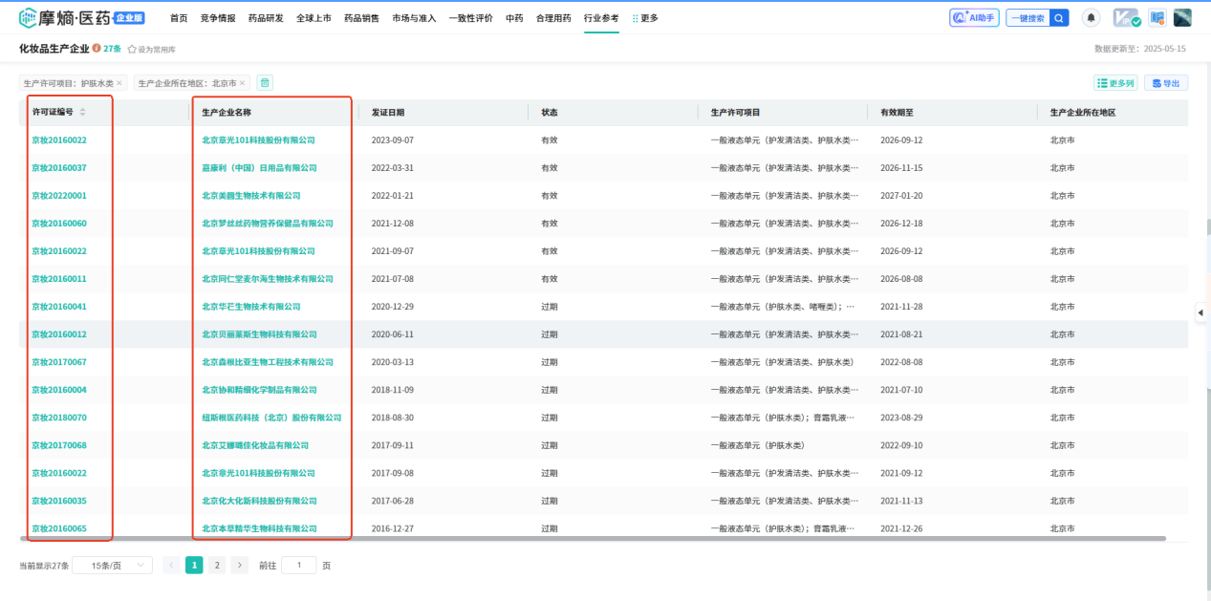
Task: Open the notification bell
Action: (1091, 18)
